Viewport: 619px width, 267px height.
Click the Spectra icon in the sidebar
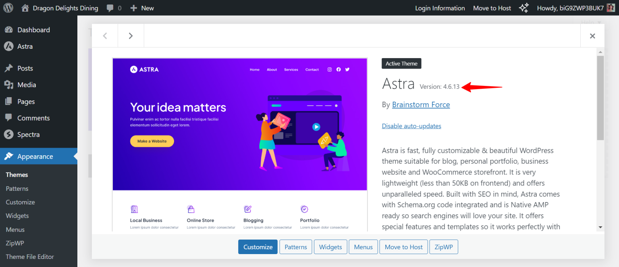click(x=9, y=134)
